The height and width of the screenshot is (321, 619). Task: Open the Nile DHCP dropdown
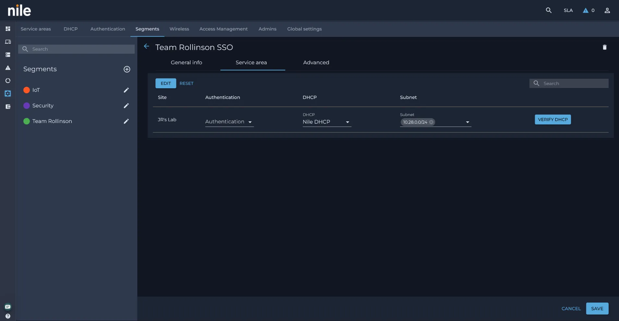327,122
